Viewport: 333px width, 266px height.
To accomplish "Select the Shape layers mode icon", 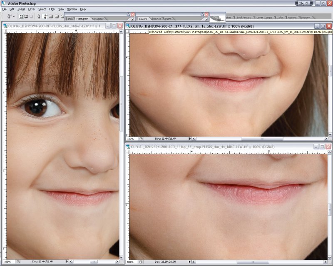I will (21, 16).
